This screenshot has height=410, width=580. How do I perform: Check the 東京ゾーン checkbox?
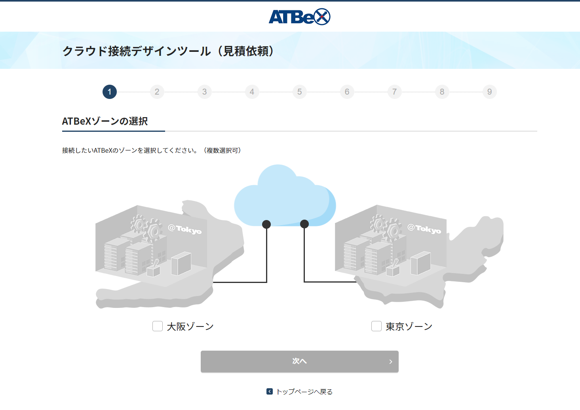click(377, 326)
